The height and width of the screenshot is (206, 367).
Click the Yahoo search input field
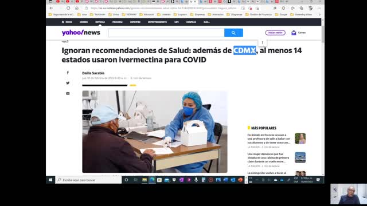pos(166,33)
